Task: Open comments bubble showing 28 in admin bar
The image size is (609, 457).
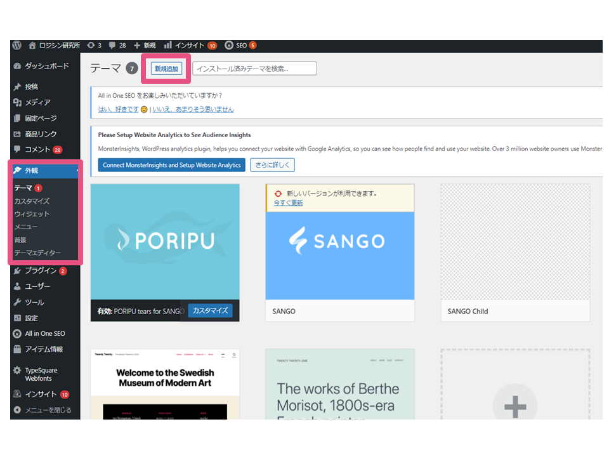Action: tap(117, 46)
